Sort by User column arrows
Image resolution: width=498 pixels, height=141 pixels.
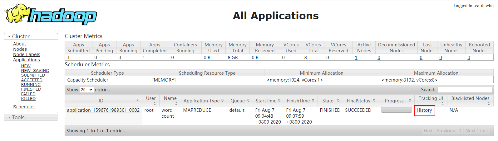[155, 104]
